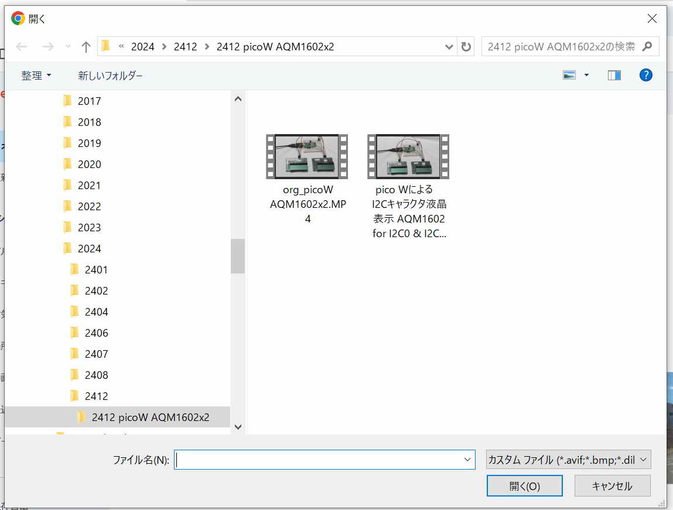Viewport: 673px width, 510px height.
Task: Toggle the preview pane icon
Action: [614, 75]
